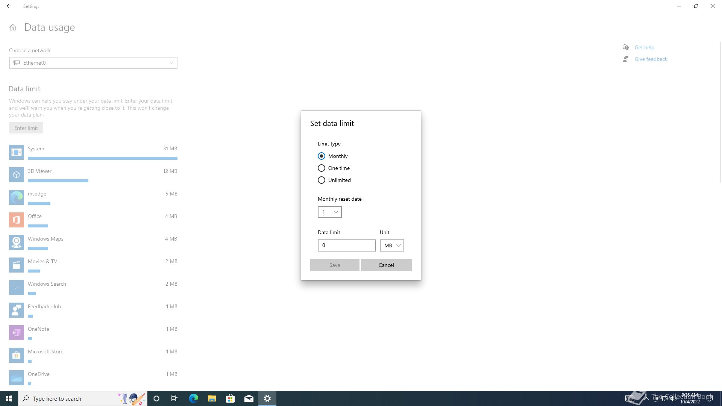722x406 pixels.
Task: Click the Feedback Hub app icon
Action: pos(17,310)
